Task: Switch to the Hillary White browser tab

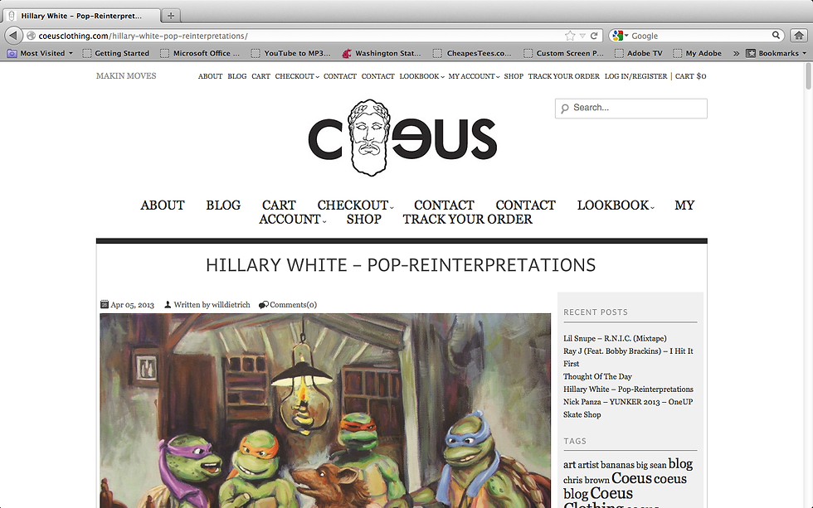Action: [x=82, y=16]
